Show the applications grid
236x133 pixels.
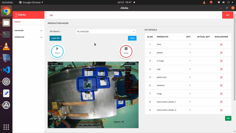tap(6, 127)
